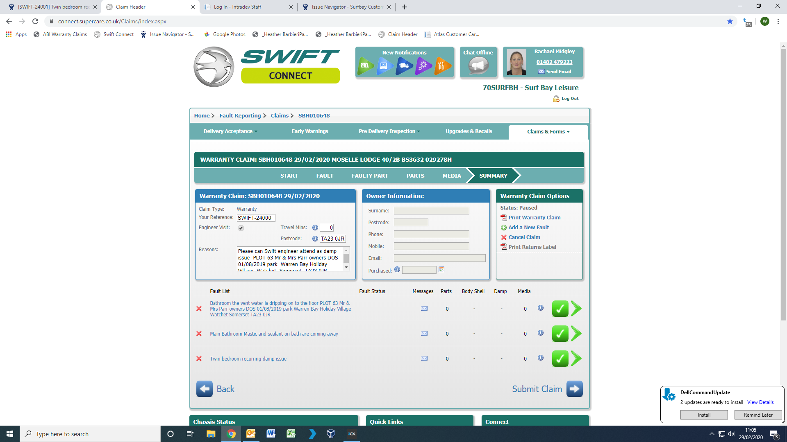Expand the Pre Delivery Inspection dropdown
Image resolution: width=787 pixels, height=442 pixels.
pos(389,131)
